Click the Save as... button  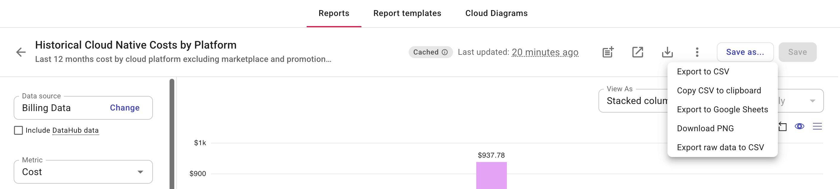[745, 52]
